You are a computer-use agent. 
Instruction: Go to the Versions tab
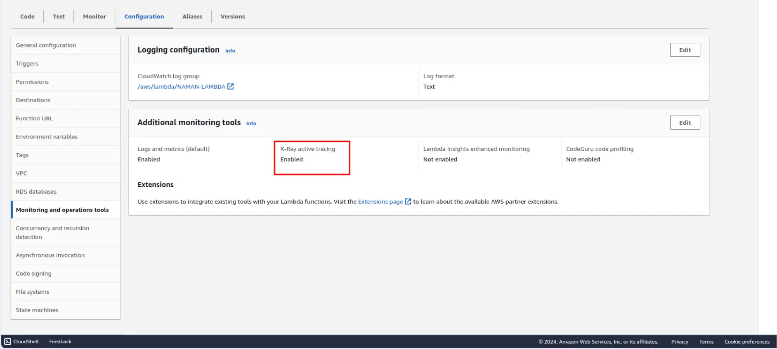(232, 16)
